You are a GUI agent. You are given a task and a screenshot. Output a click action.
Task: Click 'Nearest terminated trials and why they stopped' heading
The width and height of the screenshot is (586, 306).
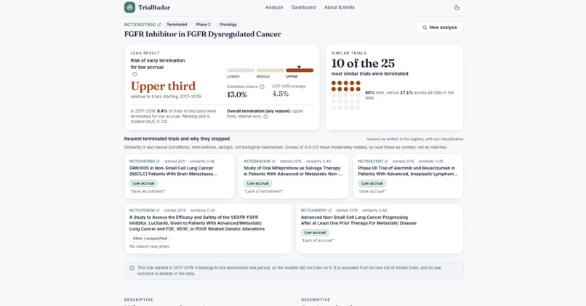click(x=177, y=139)
